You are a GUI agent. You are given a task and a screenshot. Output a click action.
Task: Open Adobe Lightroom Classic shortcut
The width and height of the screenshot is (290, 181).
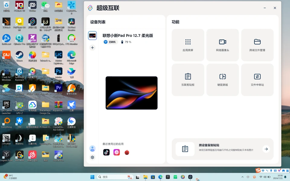point(58,57)
